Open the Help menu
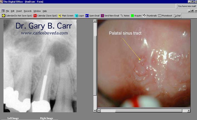 45,11
